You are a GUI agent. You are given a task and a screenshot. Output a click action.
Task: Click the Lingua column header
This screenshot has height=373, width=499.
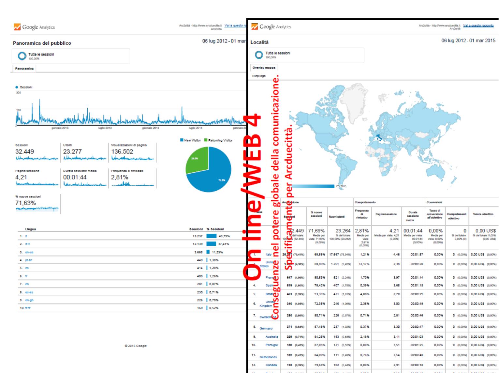[31, 229]
